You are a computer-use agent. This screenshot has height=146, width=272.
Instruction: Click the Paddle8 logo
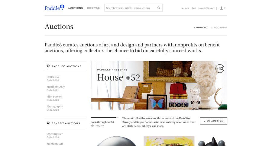(x=54, y=8)
